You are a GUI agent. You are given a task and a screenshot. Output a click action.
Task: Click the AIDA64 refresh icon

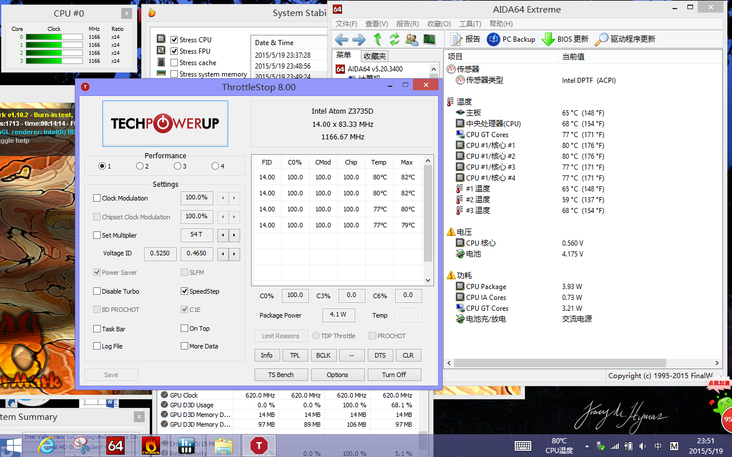pos(395,39)
